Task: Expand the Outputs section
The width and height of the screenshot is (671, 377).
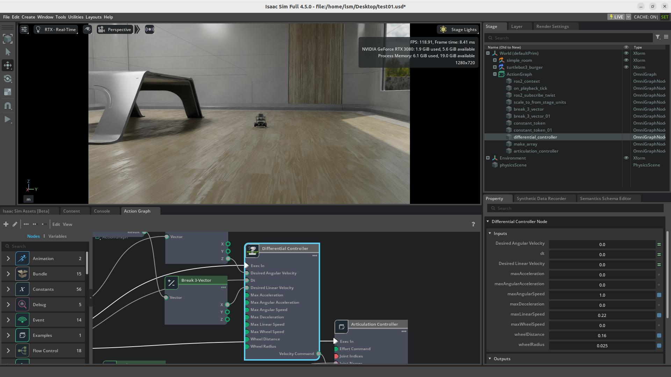Action: [x=490, y=358]
